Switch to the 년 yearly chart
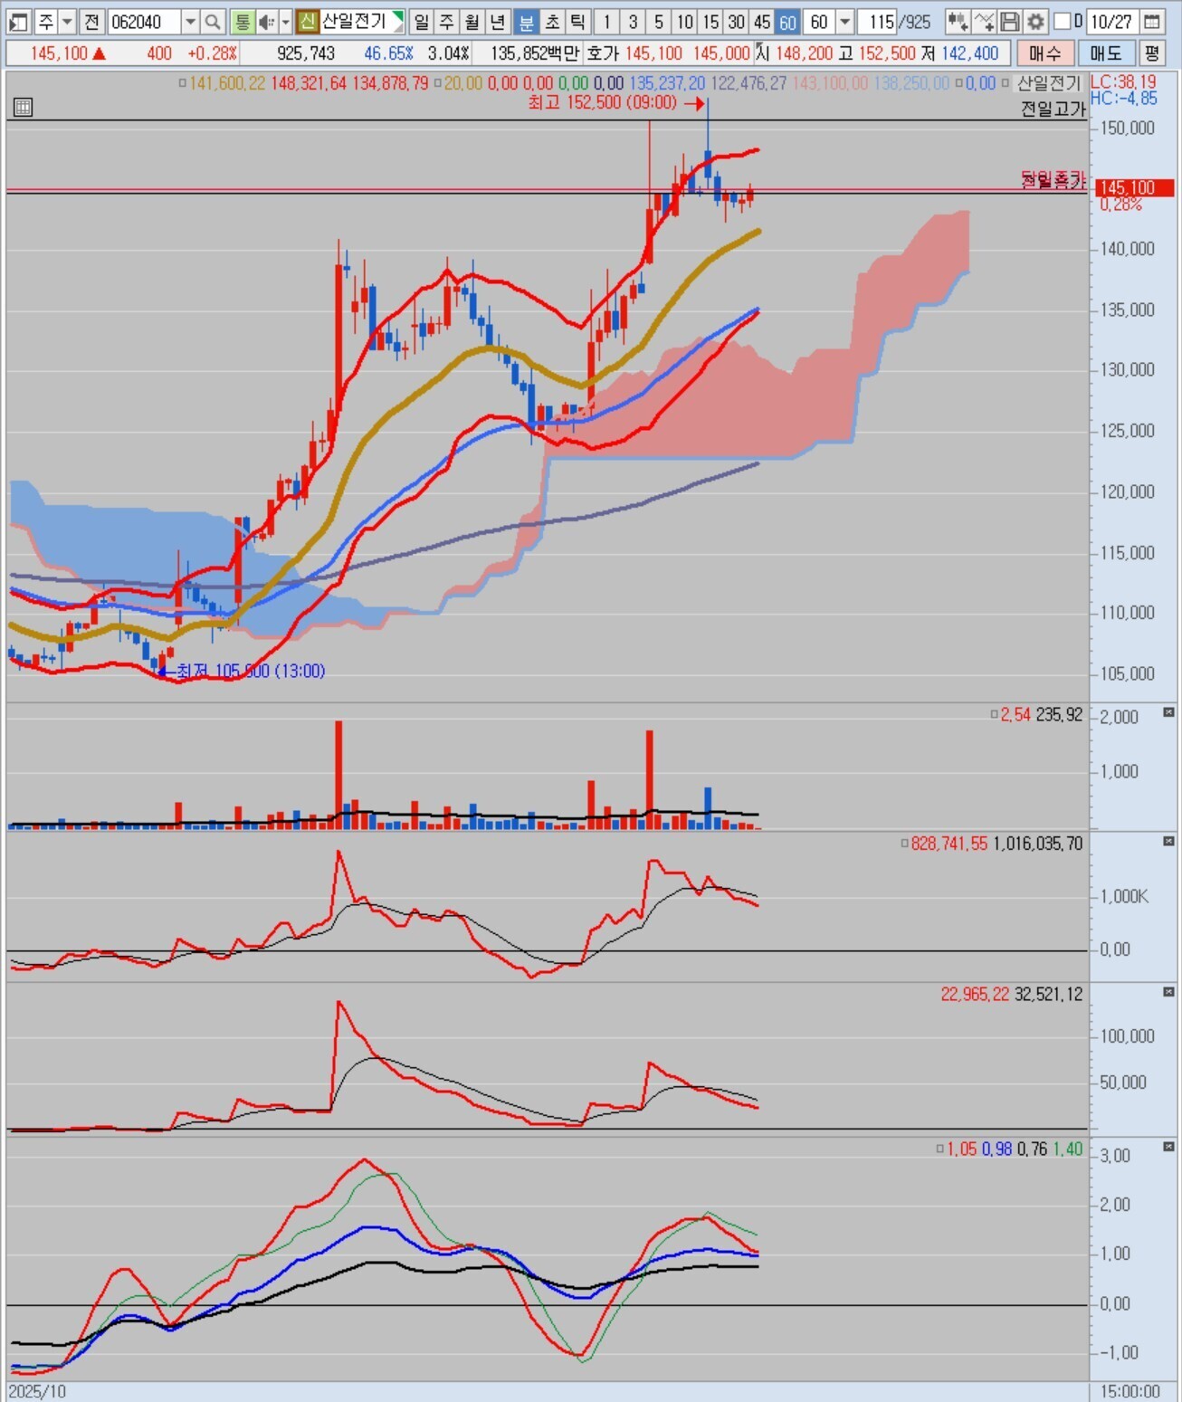This screenshot has width=1182, height=1402. coord(498,21)
